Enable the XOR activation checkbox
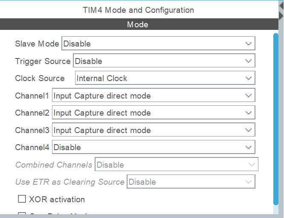The width and height of the screenshot is (284, 218). (22, 199)
